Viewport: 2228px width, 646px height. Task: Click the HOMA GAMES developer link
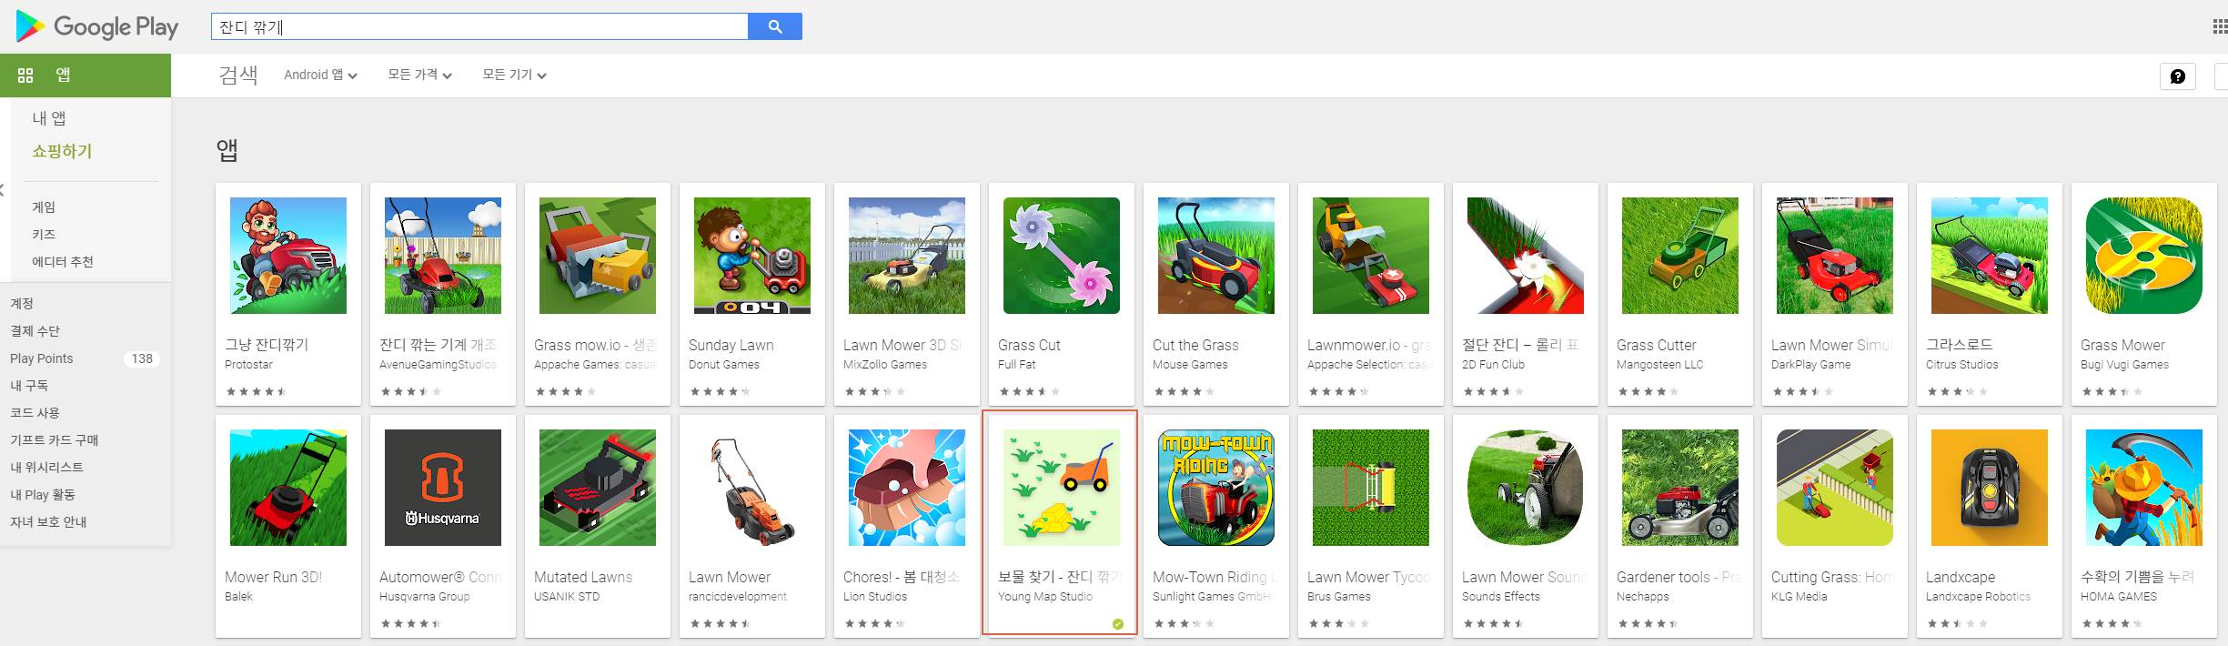pos(2119,597)
